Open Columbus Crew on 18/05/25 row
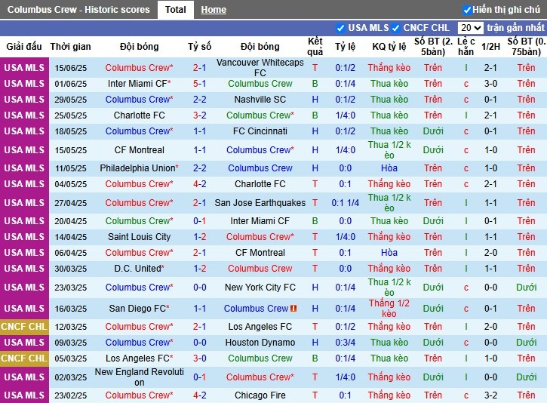This screenshot has width=547, height=403. click(139, 131)
